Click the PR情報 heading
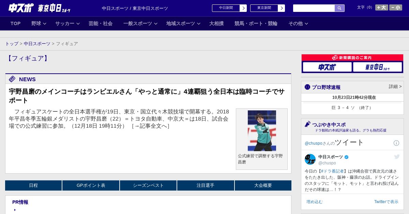 click(20, 202)
